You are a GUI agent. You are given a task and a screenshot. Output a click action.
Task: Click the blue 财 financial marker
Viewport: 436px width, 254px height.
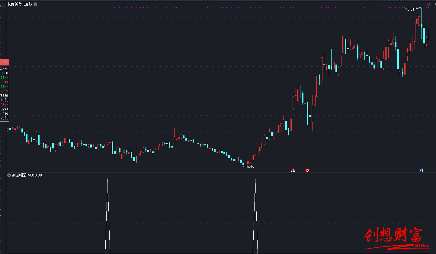tap(421, 170)
